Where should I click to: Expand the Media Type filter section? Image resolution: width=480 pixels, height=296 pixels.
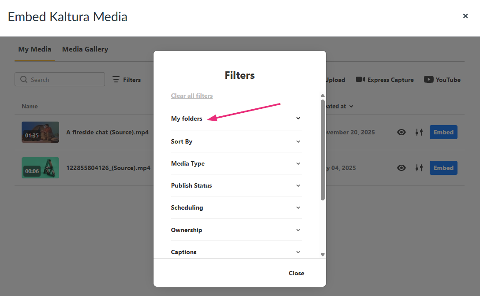tap(298, 164)
